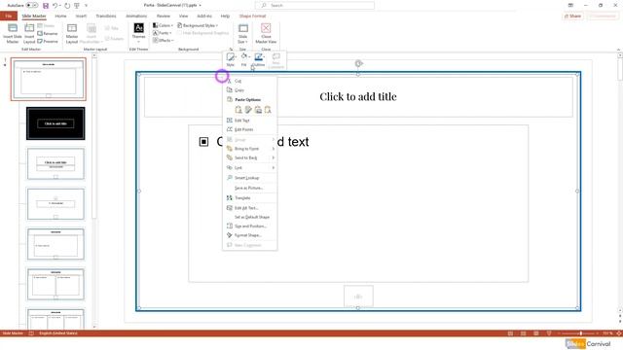Click the Rename layout button
623x350 pixels.
tap(48, 33)
